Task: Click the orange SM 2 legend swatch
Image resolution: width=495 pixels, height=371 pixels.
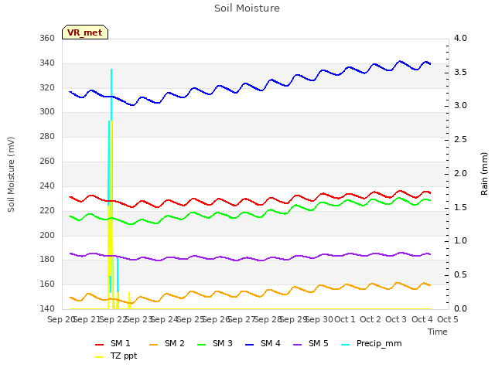Action: [x=153, y=345]
